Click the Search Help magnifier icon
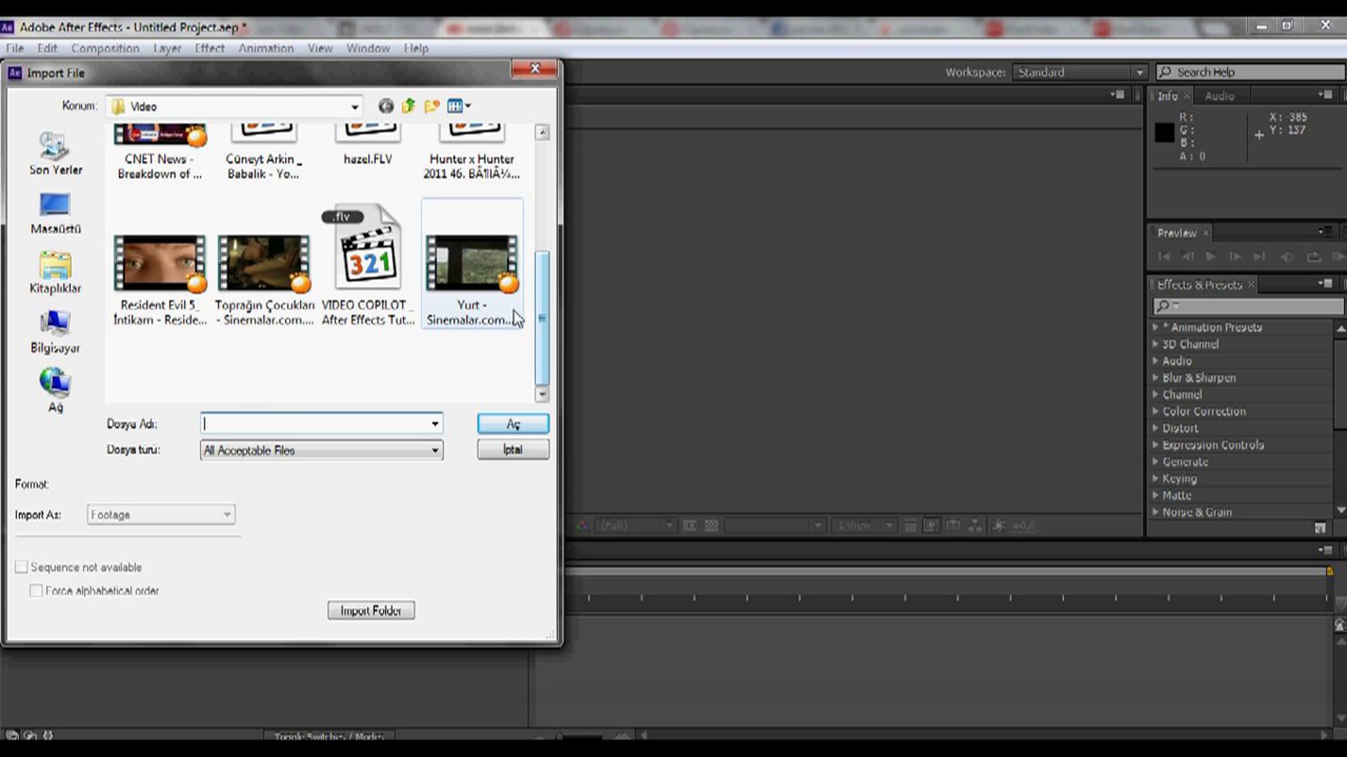 1165,72
